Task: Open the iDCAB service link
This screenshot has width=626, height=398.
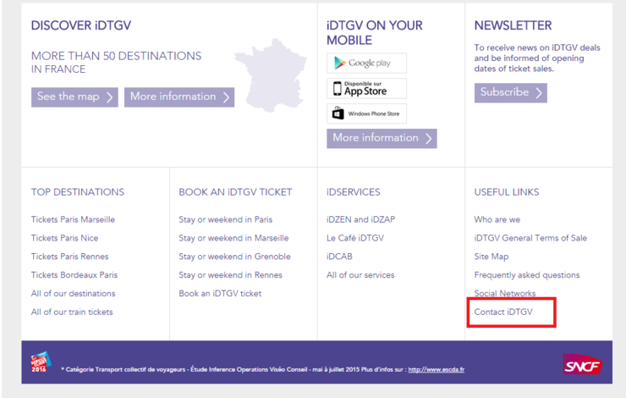Action: tap(339, 256)
